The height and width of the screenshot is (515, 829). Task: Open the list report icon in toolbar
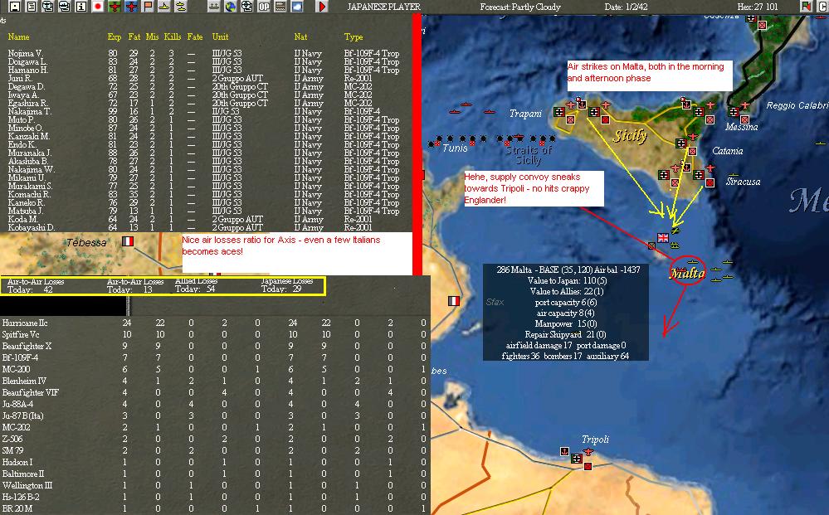tap(32, 7)
